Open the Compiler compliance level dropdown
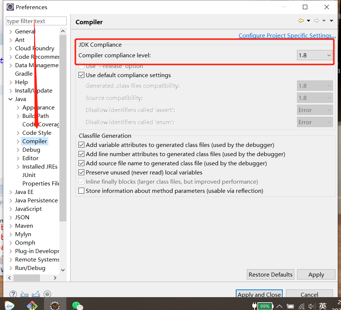Image resolution: width=341 pixels, height=310 pixels. [x=315, y=55]
